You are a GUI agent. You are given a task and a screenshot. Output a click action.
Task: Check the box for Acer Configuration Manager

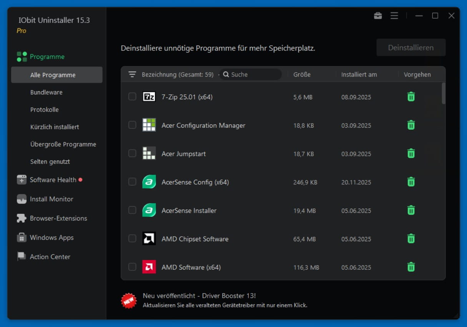(132, 125)
